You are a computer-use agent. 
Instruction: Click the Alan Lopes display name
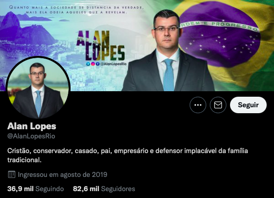tap(32, 126)
